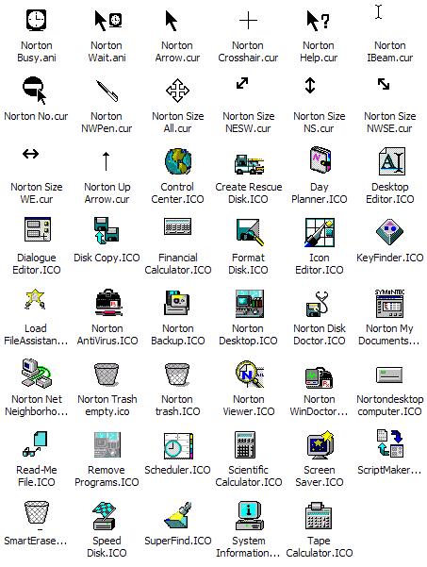
Task: Click the Financial Calculator.ICO icon
Action: (x=178, y=226)
